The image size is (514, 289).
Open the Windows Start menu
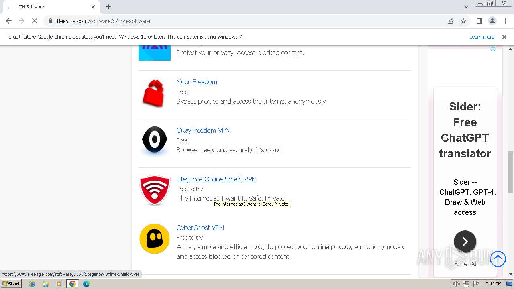point(11,283)
